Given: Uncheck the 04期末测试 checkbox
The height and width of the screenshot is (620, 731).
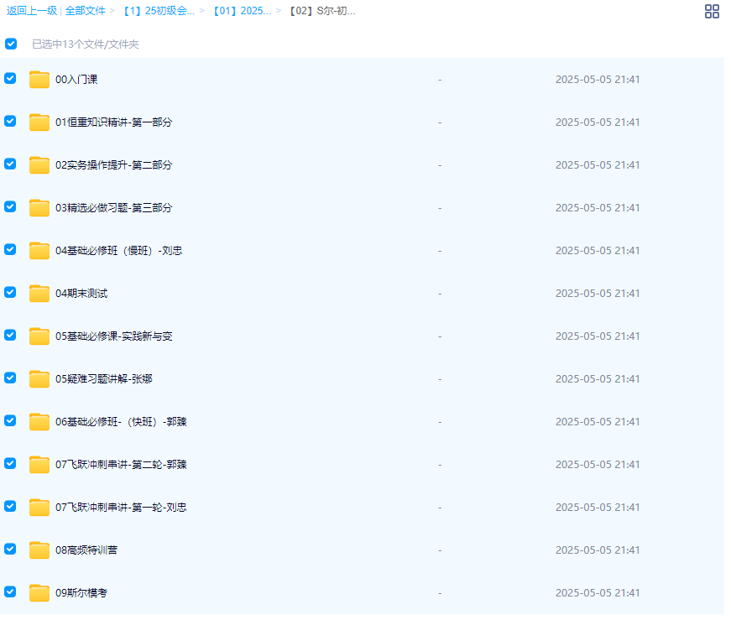Looking at the screenshot, I should [10, 293].
